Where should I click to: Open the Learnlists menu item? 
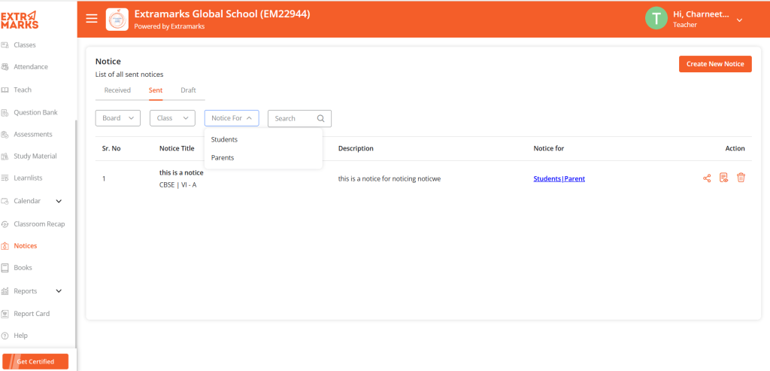point(29,178)
